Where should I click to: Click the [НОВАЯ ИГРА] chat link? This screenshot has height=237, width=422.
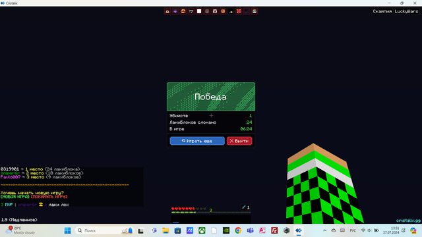point(15,197)
